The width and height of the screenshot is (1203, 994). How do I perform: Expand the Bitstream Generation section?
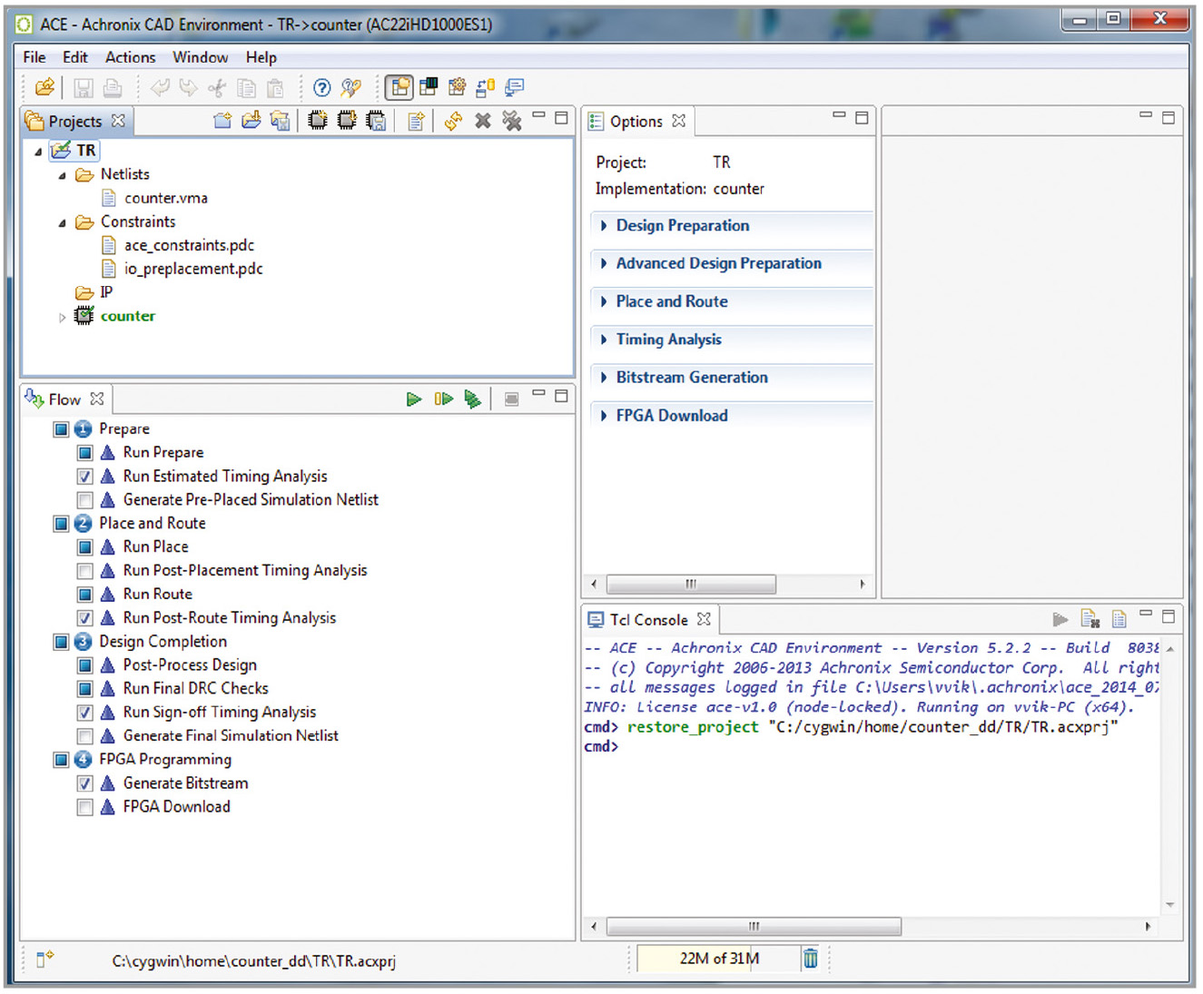point(604,379)
